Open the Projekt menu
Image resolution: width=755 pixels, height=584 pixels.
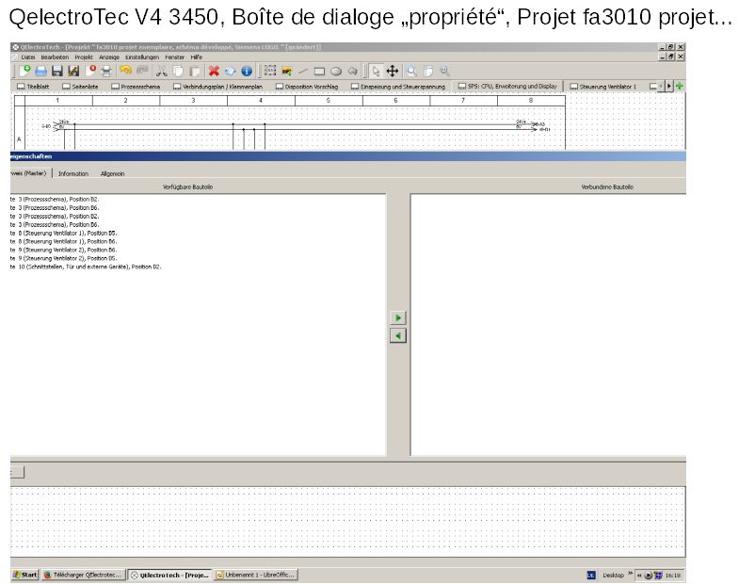84,57
